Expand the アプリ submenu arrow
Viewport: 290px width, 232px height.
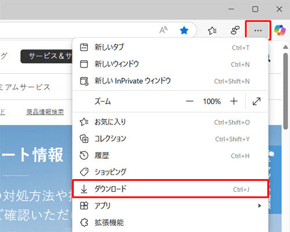pos(260,206)
